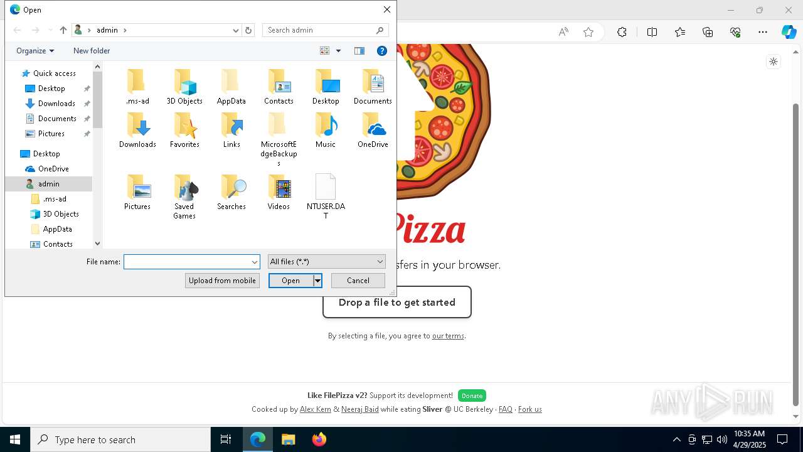This screenshot has height=452, width=803.
Task: Go back to the previous folder
Action: (18, 30)
